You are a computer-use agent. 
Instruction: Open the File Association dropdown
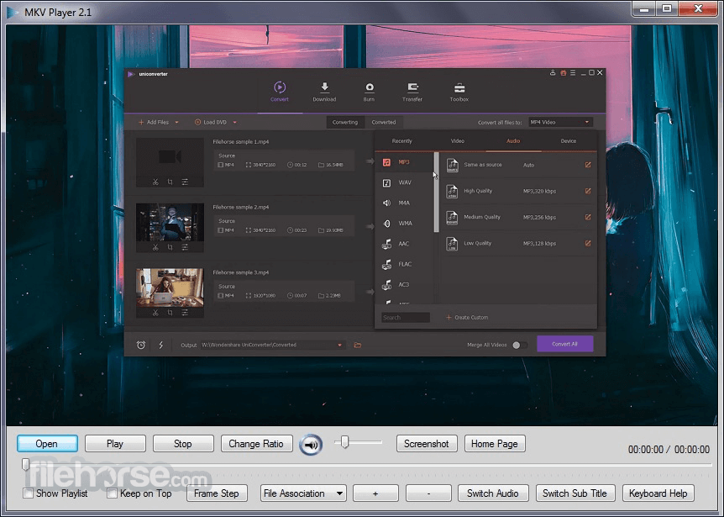(x=303, y=493)
